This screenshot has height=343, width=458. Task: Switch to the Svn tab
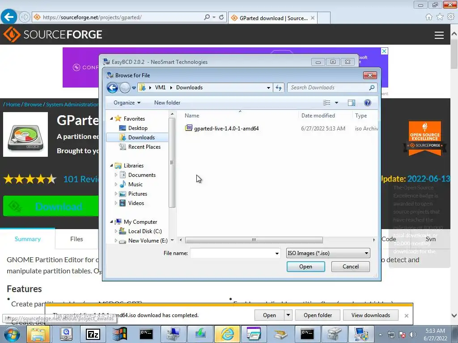[x=431, y=239]
